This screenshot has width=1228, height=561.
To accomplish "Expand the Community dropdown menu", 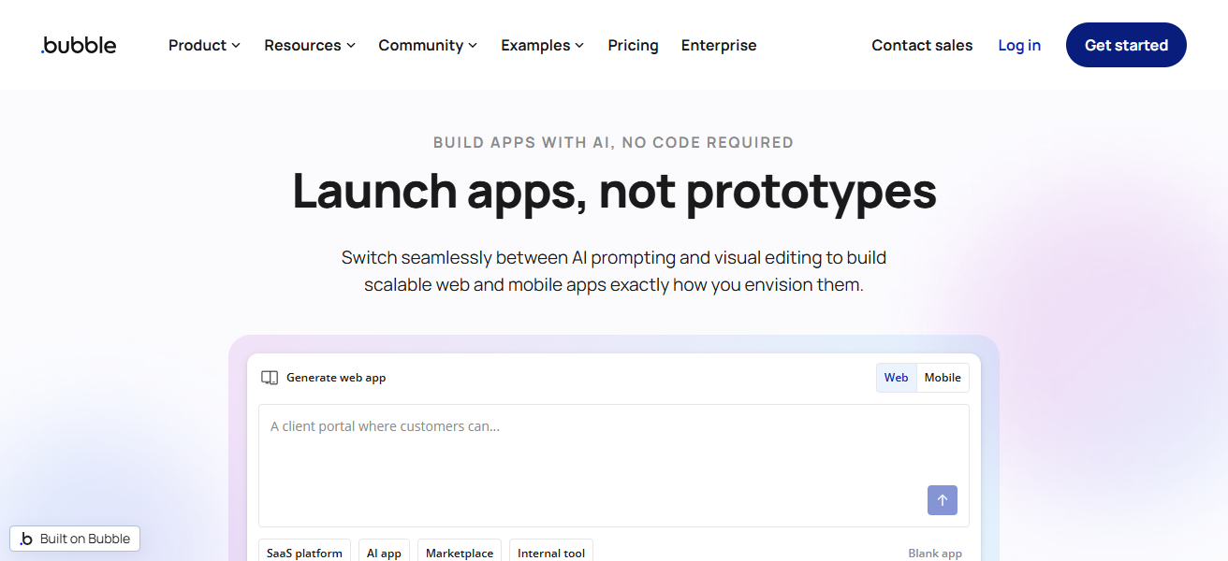I will (x=428, y=45).
